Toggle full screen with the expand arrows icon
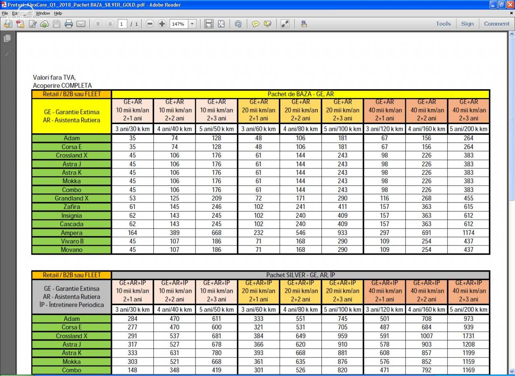Image resolution: width=515 pixels, height=376 pixels. pos(285,24)
